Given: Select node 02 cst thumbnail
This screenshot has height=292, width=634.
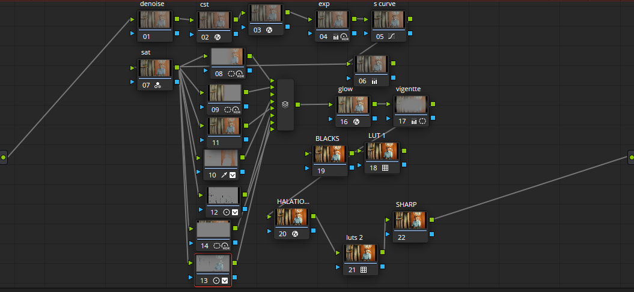Looking at the screenshot, I should 215,20.
